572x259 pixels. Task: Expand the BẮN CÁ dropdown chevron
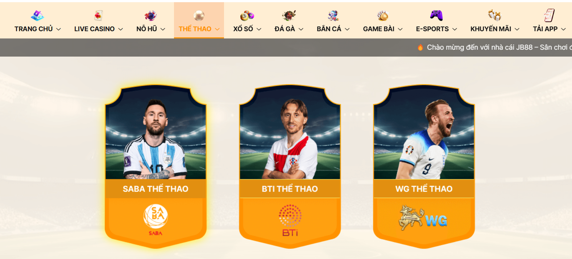347,29
